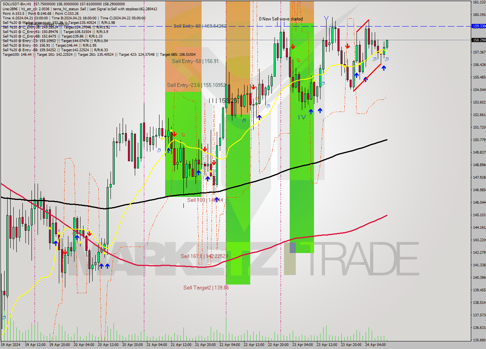
Task: Select the '| | | 153.26' Point C label
Action: pos(223,101)
